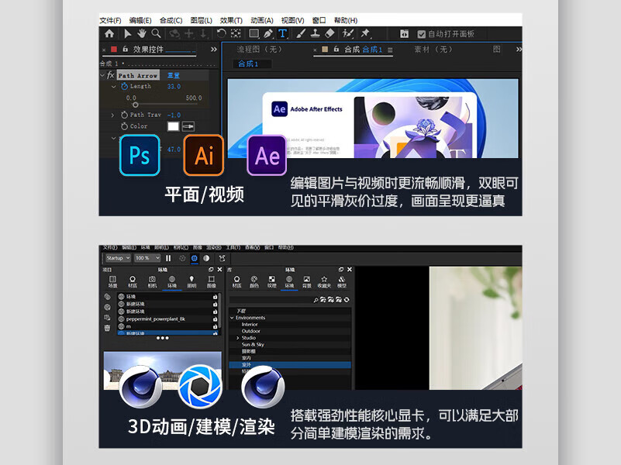Open the 收藏夹 tab in KeyShot library
The width and height of the screenshot is (621, 465).
[x=324, y=282]
